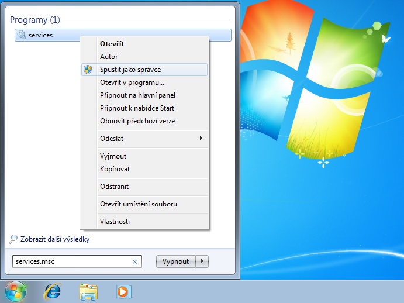
Task: Choose Připnout na hlavní panel
Action: tap(137, 95)
